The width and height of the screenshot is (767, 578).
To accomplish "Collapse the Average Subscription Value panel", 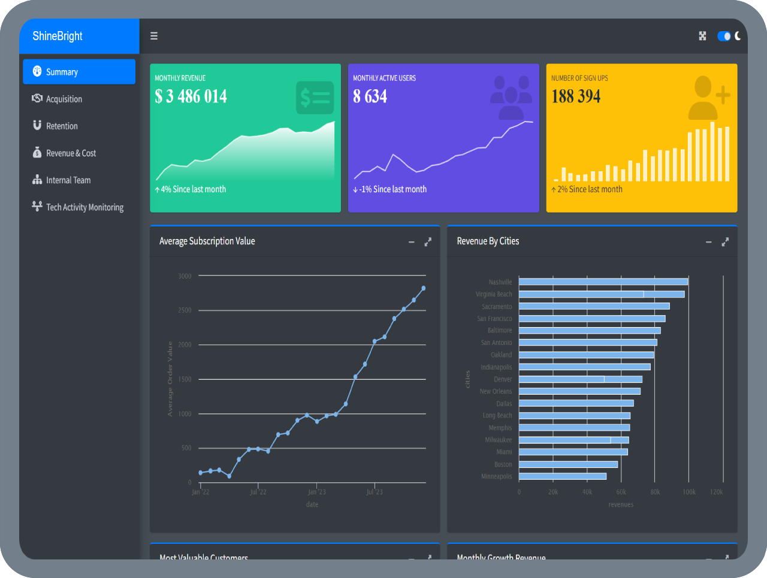I will pyautogui.click(x=412, y=242).
